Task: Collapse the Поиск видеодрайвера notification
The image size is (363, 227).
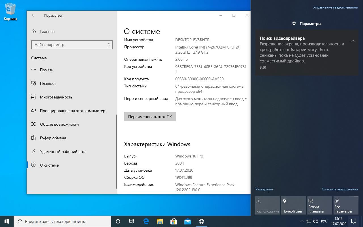Action: click(353, 41)
